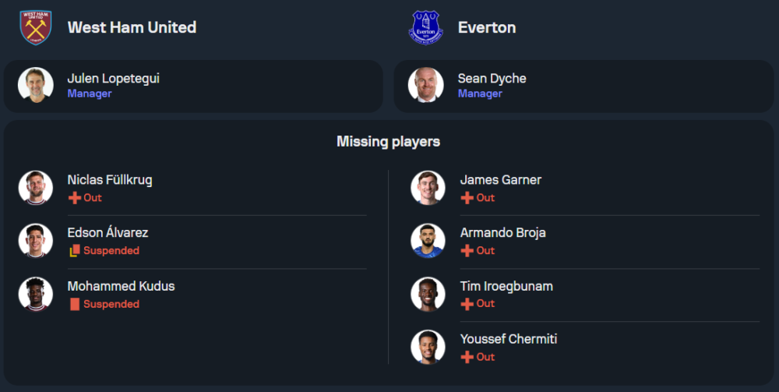This screenshot has width=779, height=392.
Task: Open Julen Lopetegui's manager profile
Action: coord(114,79)
